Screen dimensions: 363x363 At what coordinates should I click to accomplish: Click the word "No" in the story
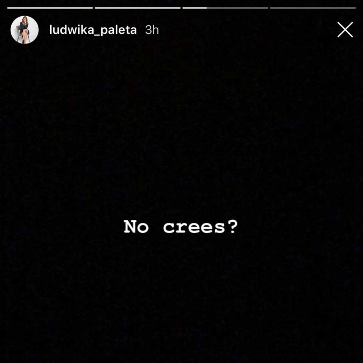point(136,226)
